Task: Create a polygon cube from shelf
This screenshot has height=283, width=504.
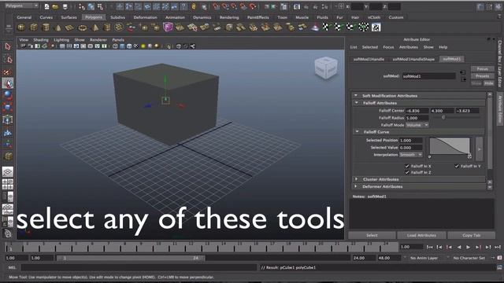Action: pyautogui.click(x=34, y=28)
